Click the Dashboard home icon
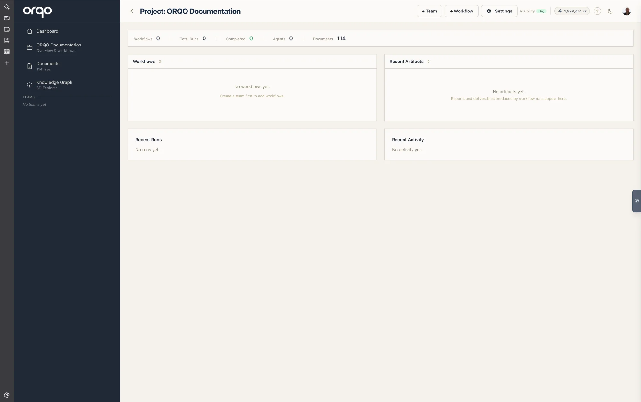This screenshot has height=402, width=641. coord(29,31)
